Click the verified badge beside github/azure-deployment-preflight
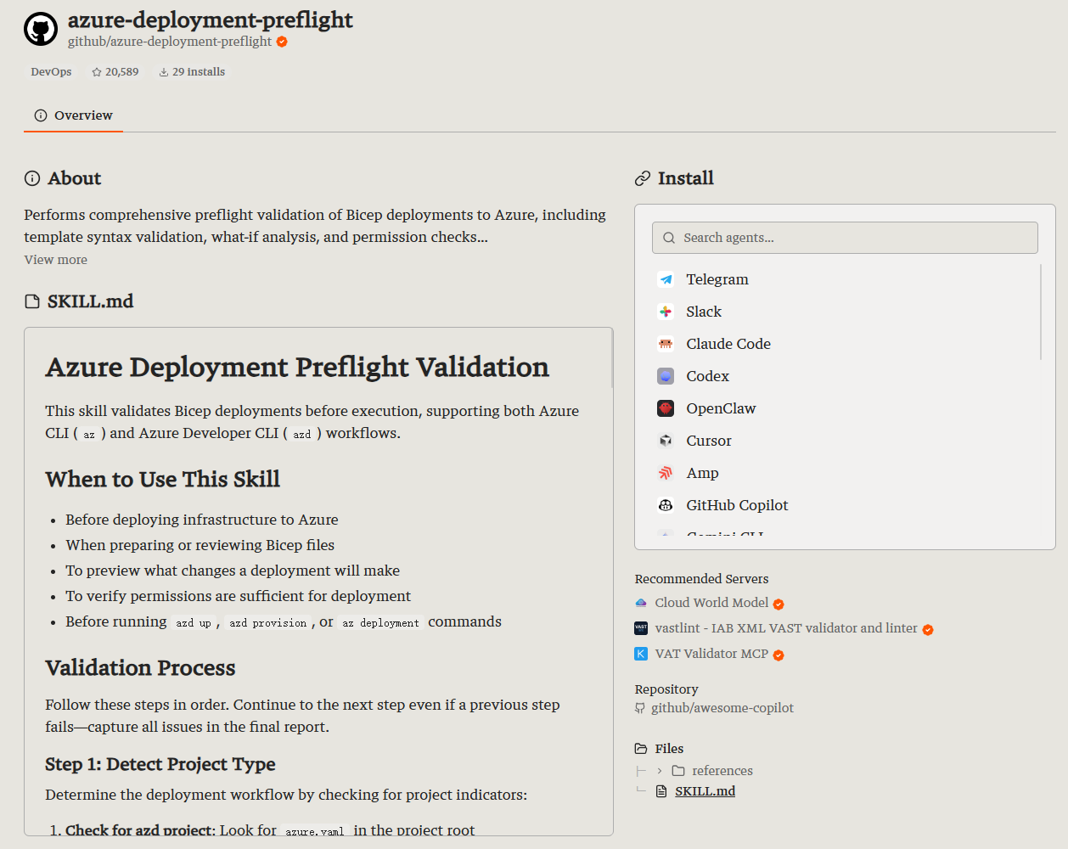 [x=282, y=42]
